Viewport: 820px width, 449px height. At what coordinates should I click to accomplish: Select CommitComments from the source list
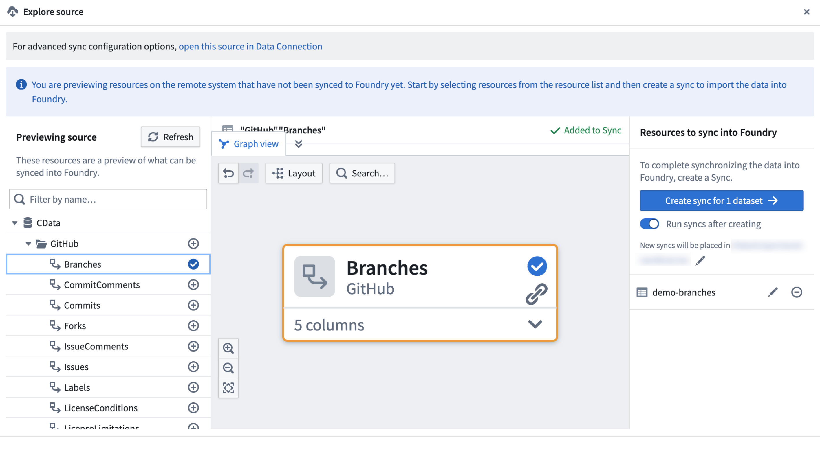pyautogui.click(x=103, y=284)
